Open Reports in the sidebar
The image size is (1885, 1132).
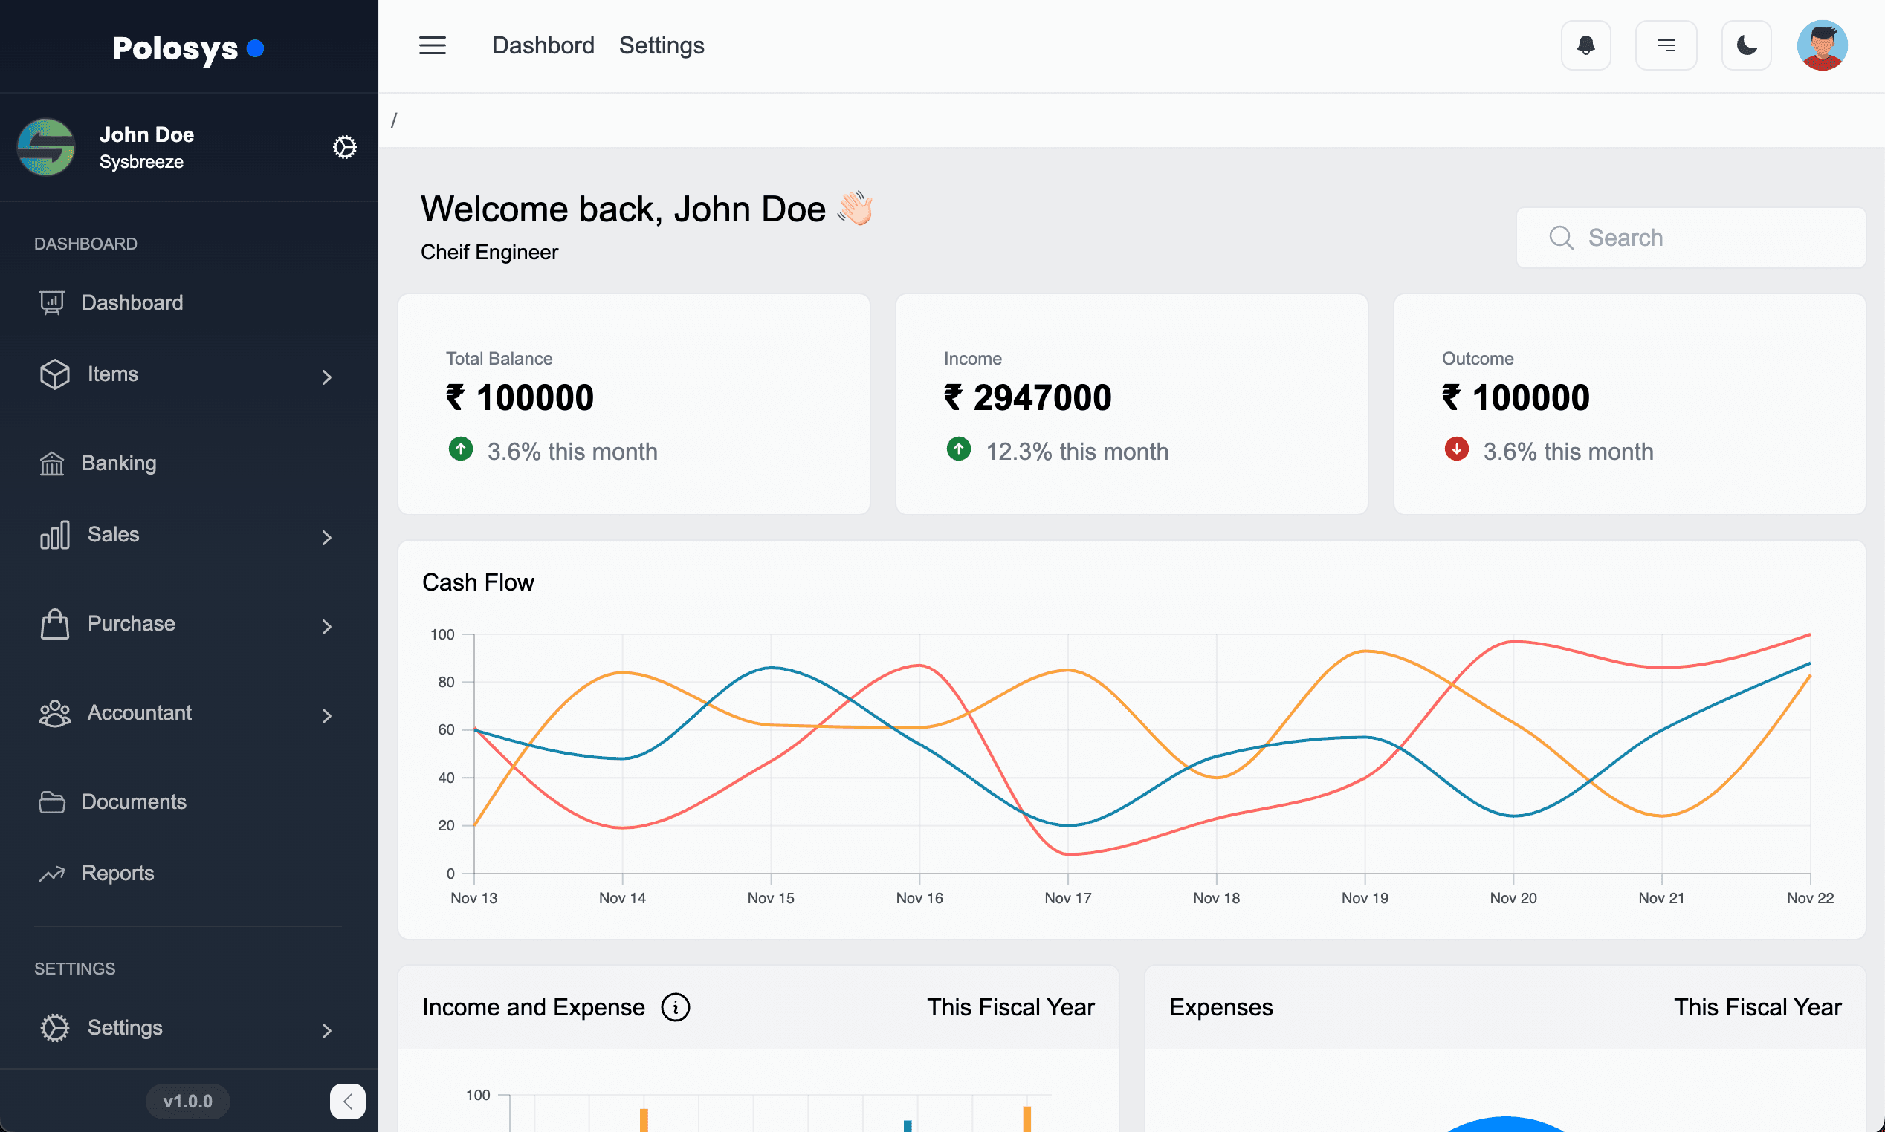point(117,873)
